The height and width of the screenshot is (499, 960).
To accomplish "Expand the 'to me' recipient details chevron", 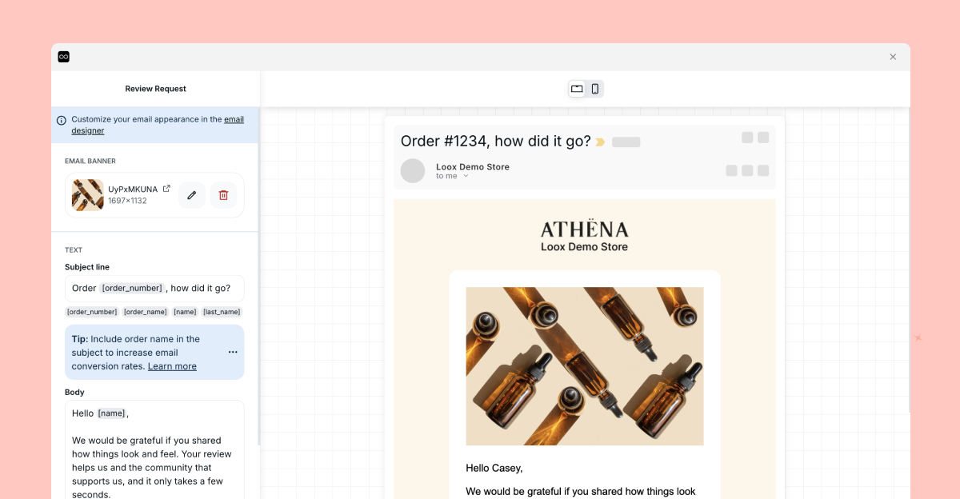I will click(x=466, y=176).
